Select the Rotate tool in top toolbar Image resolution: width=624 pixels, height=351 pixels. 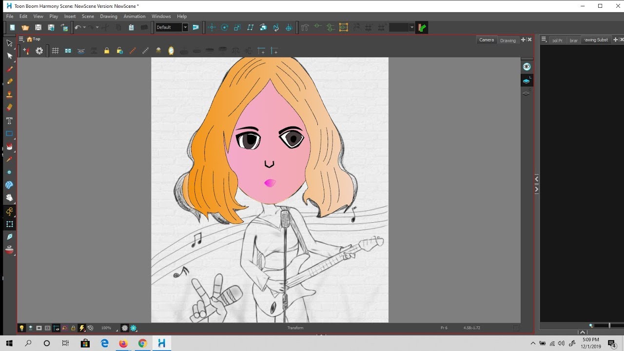(225, 28)
